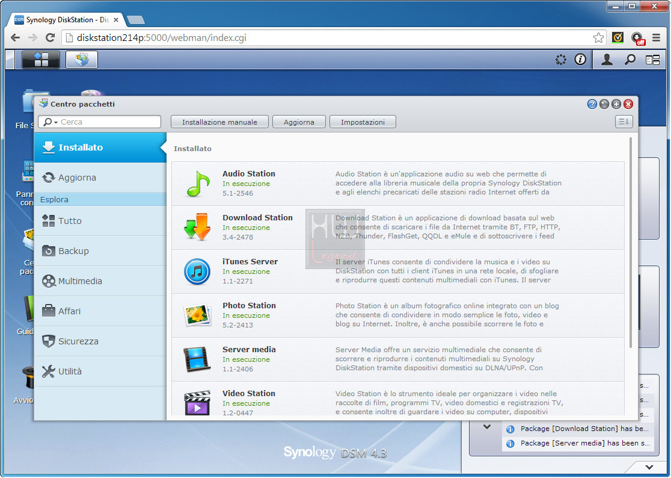Open the Chrome menu hamburger icon
This screenshot has width=671, height=478.
tap(656, 38)
